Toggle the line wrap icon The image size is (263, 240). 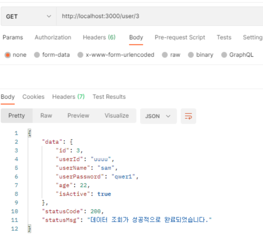pos(188,116)
